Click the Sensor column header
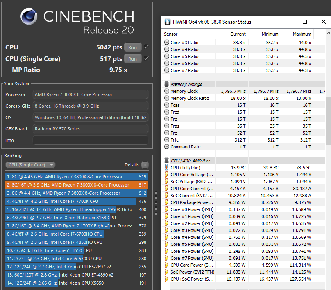Image resolution: width=331 pixels, height=290 pixels. (171, 34)
